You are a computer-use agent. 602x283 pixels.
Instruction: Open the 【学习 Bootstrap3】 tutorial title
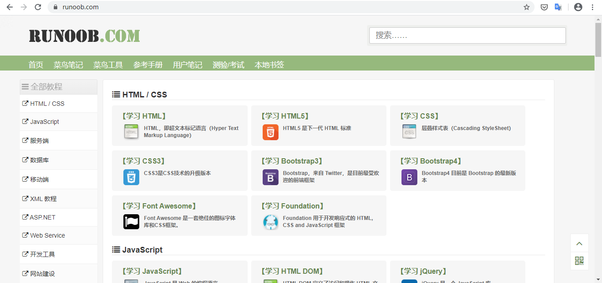click(x=293, y=161)
